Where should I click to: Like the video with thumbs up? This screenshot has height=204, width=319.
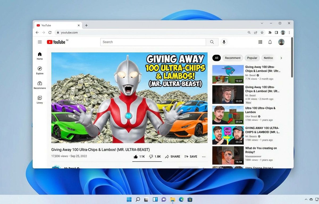coord(139,156)
